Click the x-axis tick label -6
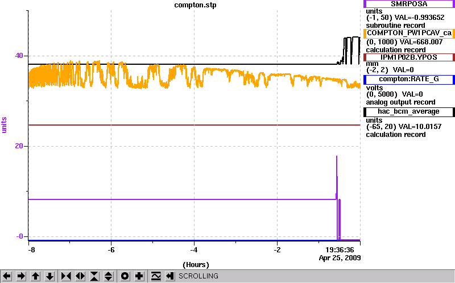 coord(111,250)
